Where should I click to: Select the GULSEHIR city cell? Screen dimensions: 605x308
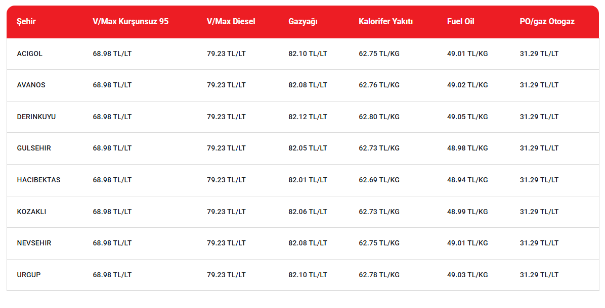coord(34,148)
